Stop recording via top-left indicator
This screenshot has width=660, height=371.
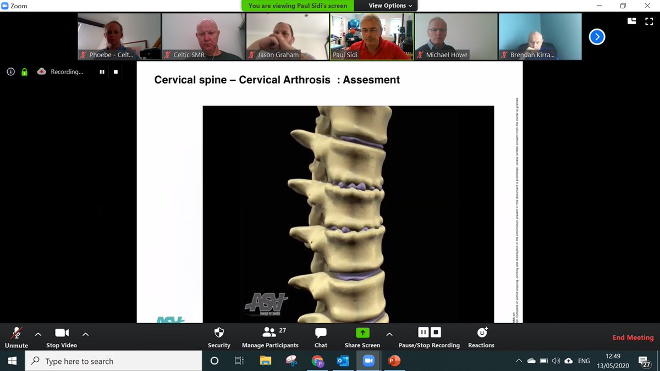pos(116,71)
